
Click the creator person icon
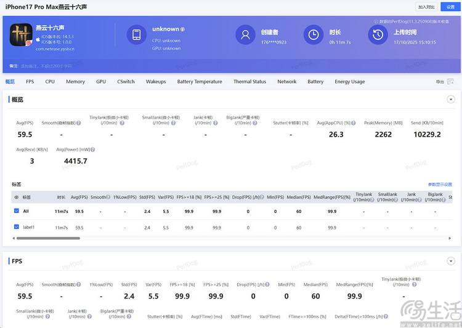(x=246, y=34)
